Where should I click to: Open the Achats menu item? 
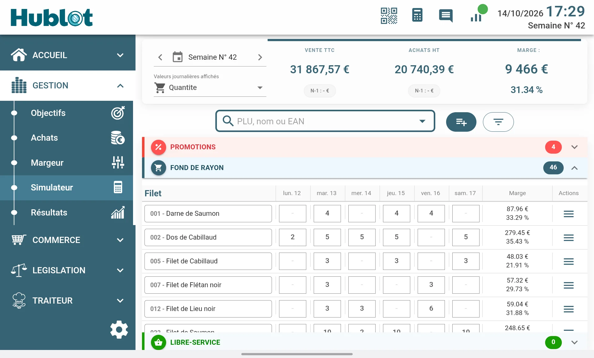[x=67, y=138]
